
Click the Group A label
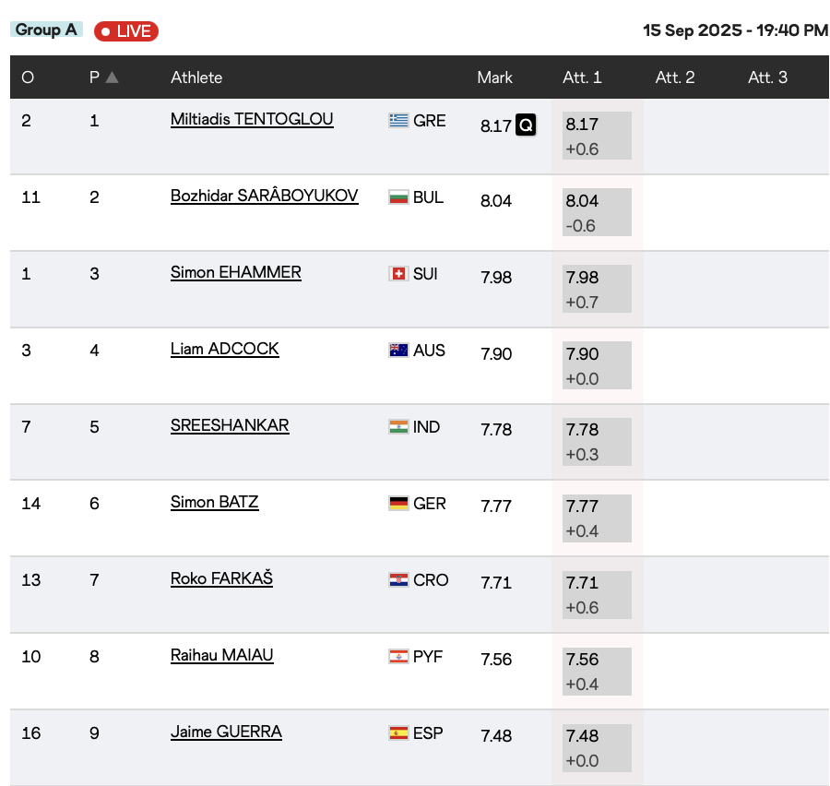click(46, 30)
